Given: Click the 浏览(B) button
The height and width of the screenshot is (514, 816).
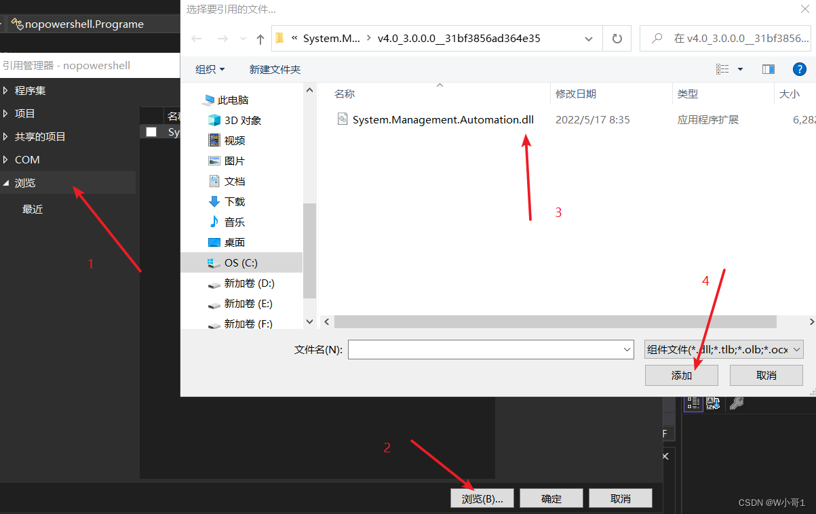Looking at the screenshot, I should (x=482, y=498).
